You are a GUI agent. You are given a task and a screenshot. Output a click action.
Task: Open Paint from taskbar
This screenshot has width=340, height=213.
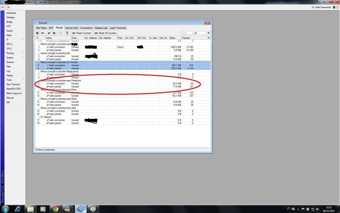click(x=93, y=209)
